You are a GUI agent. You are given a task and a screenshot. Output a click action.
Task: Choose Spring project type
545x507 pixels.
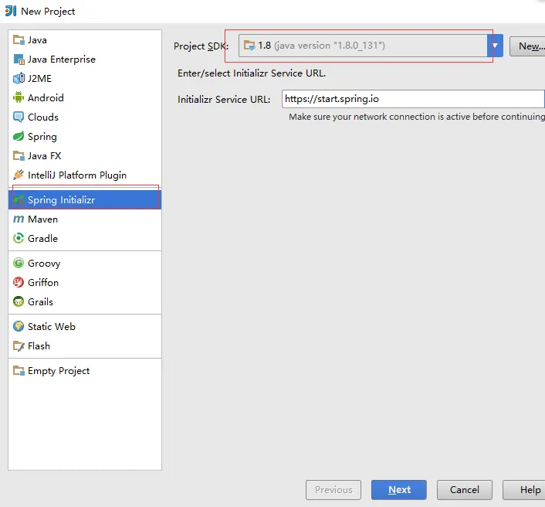(x=85, y=136)
